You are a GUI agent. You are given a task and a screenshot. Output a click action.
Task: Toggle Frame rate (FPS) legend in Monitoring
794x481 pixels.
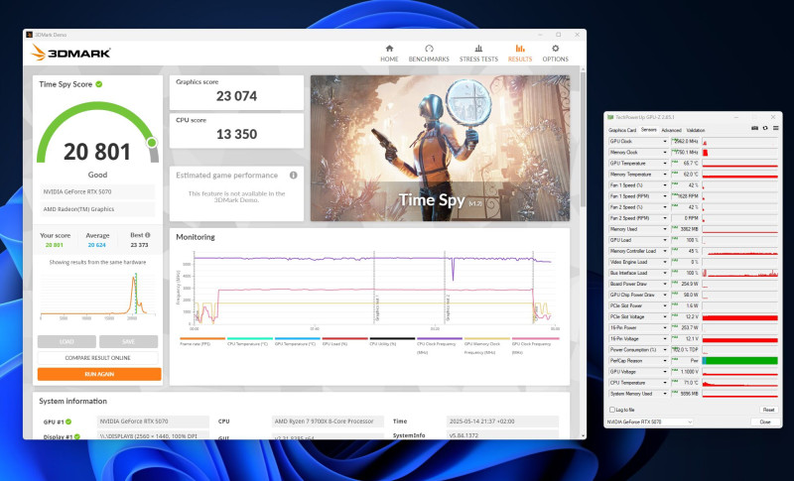click(x=202, y=341)
